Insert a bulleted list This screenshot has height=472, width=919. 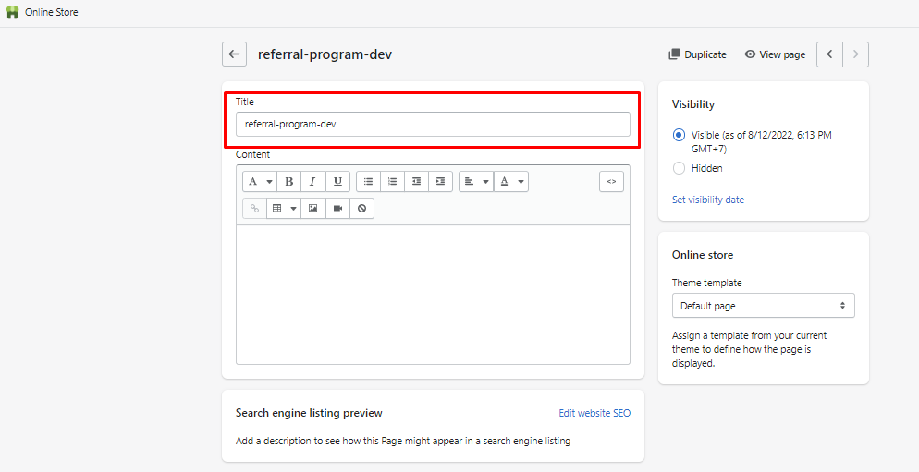(x=368, y=182)
